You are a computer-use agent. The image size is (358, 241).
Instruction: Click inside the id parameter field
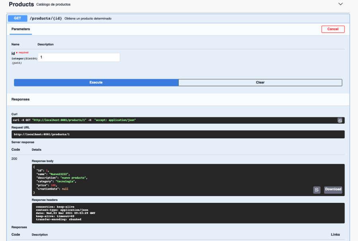tap(78, 57)
